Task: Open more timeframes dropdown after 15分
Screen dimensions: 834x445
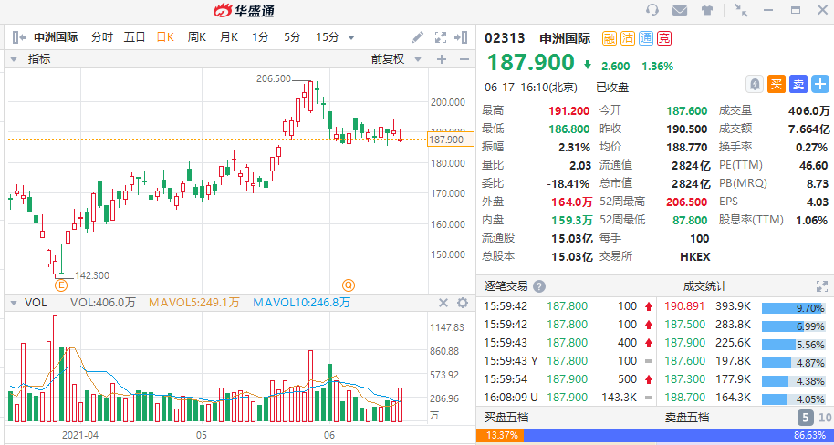Action: (351, 37)
